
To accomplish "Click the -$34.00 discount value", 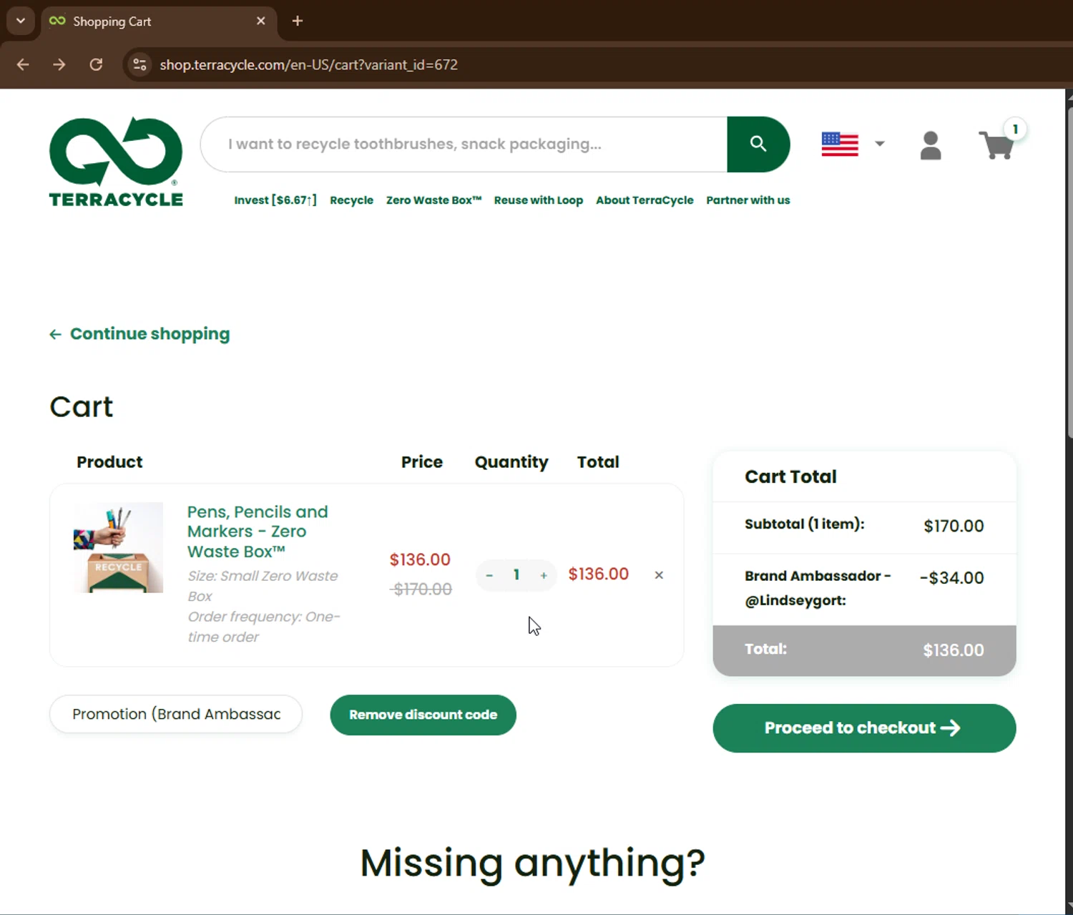I will (x=951, y=577).
